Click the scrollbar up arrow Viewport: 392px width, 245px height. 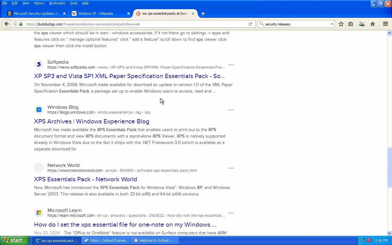tap(389, 33)
